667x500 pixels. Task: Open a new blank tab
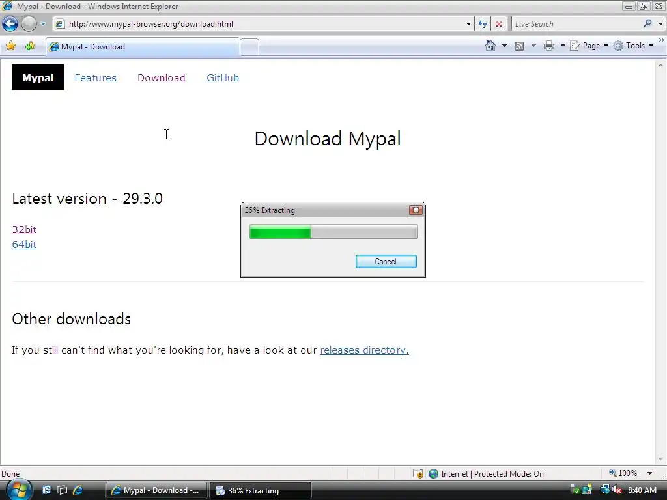click(249, 47)
